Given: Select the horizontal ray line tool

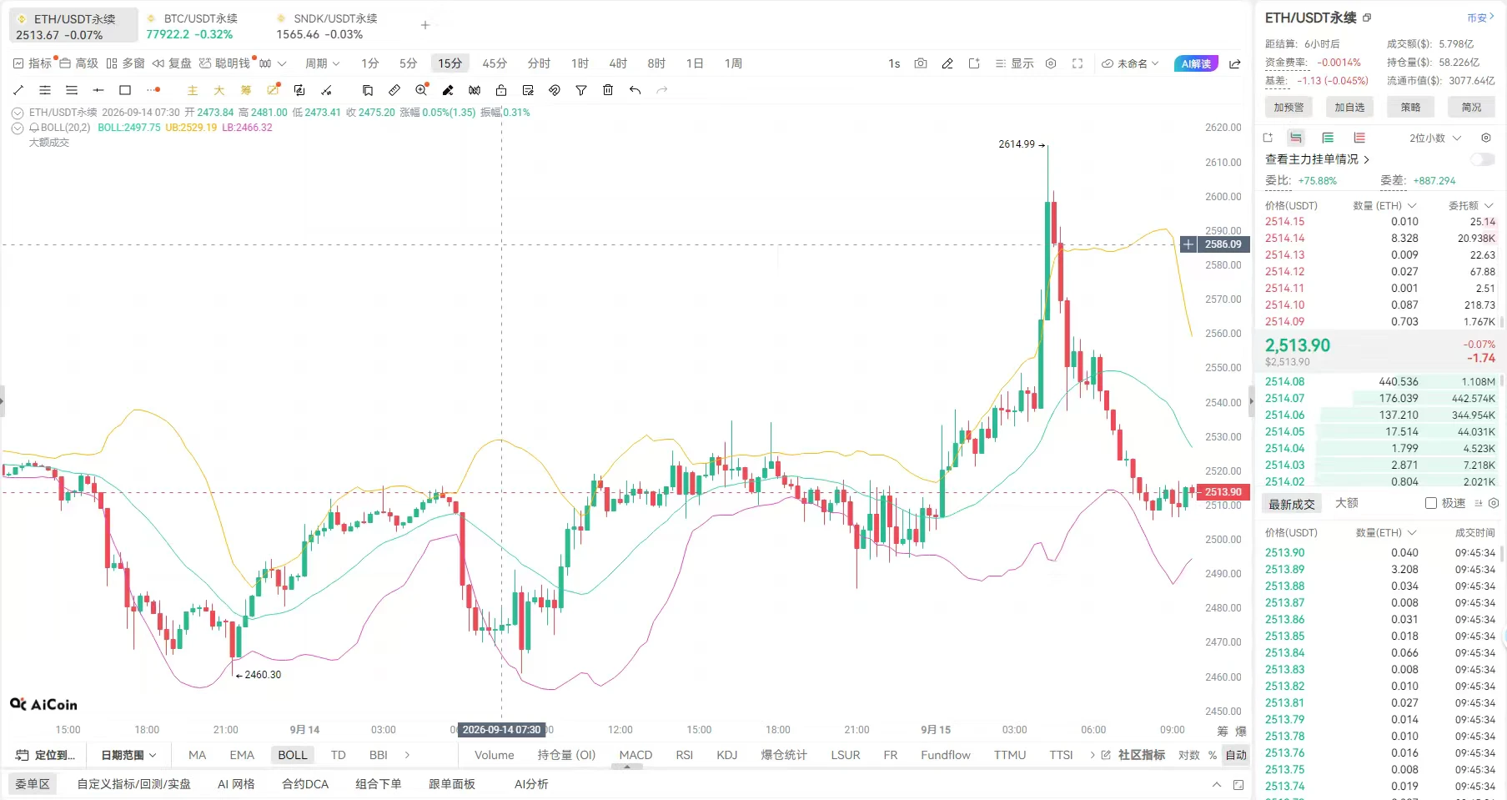Looking at the screenshot, I should pyautogui.click(x=98, y=90).
